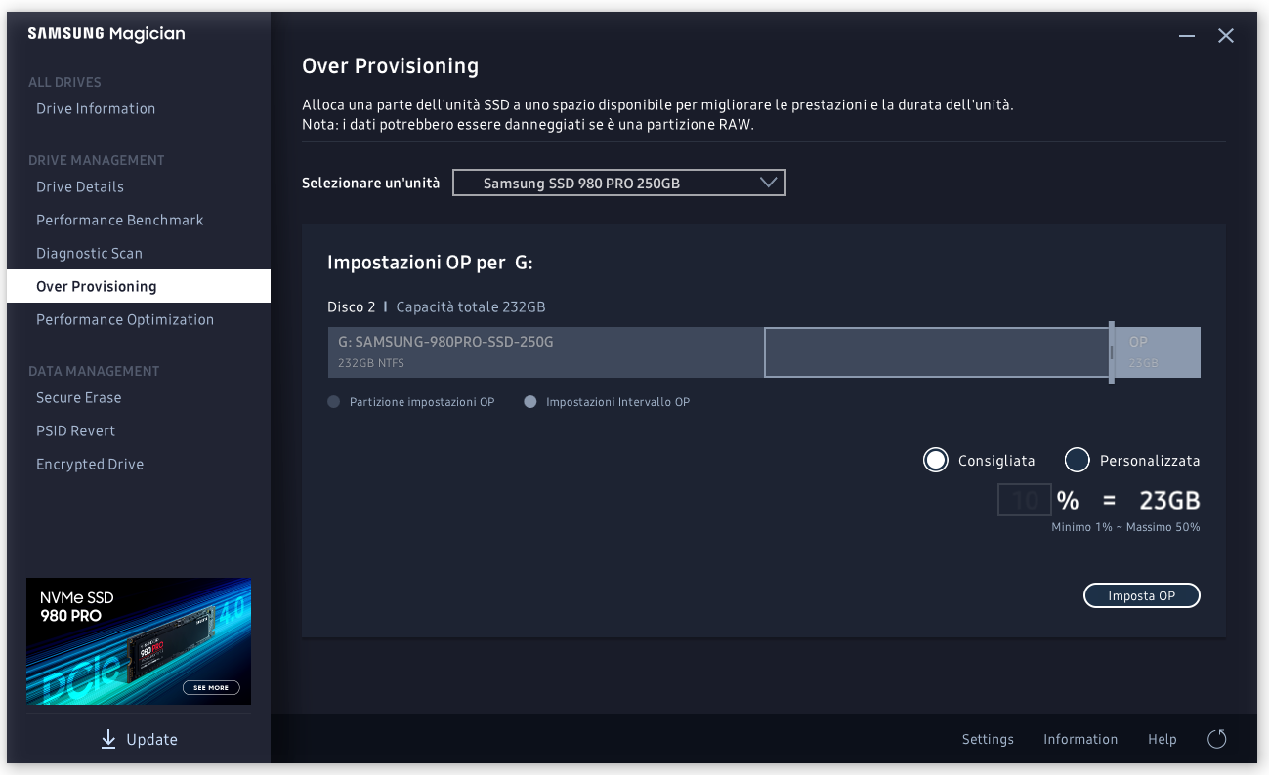
Task: Click the highlighted OP interval section
Action: [937, 352]
